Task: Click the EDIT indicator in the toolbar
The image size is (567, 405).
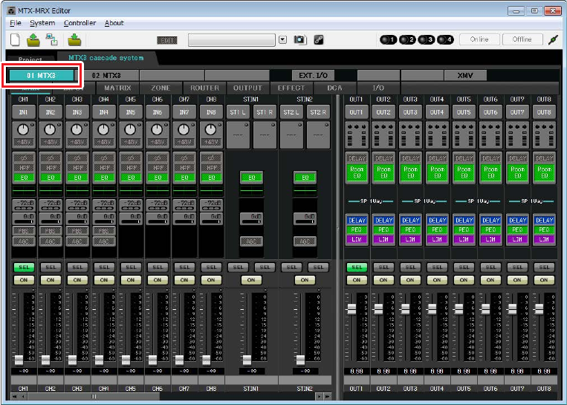Action: click(167, 40)
